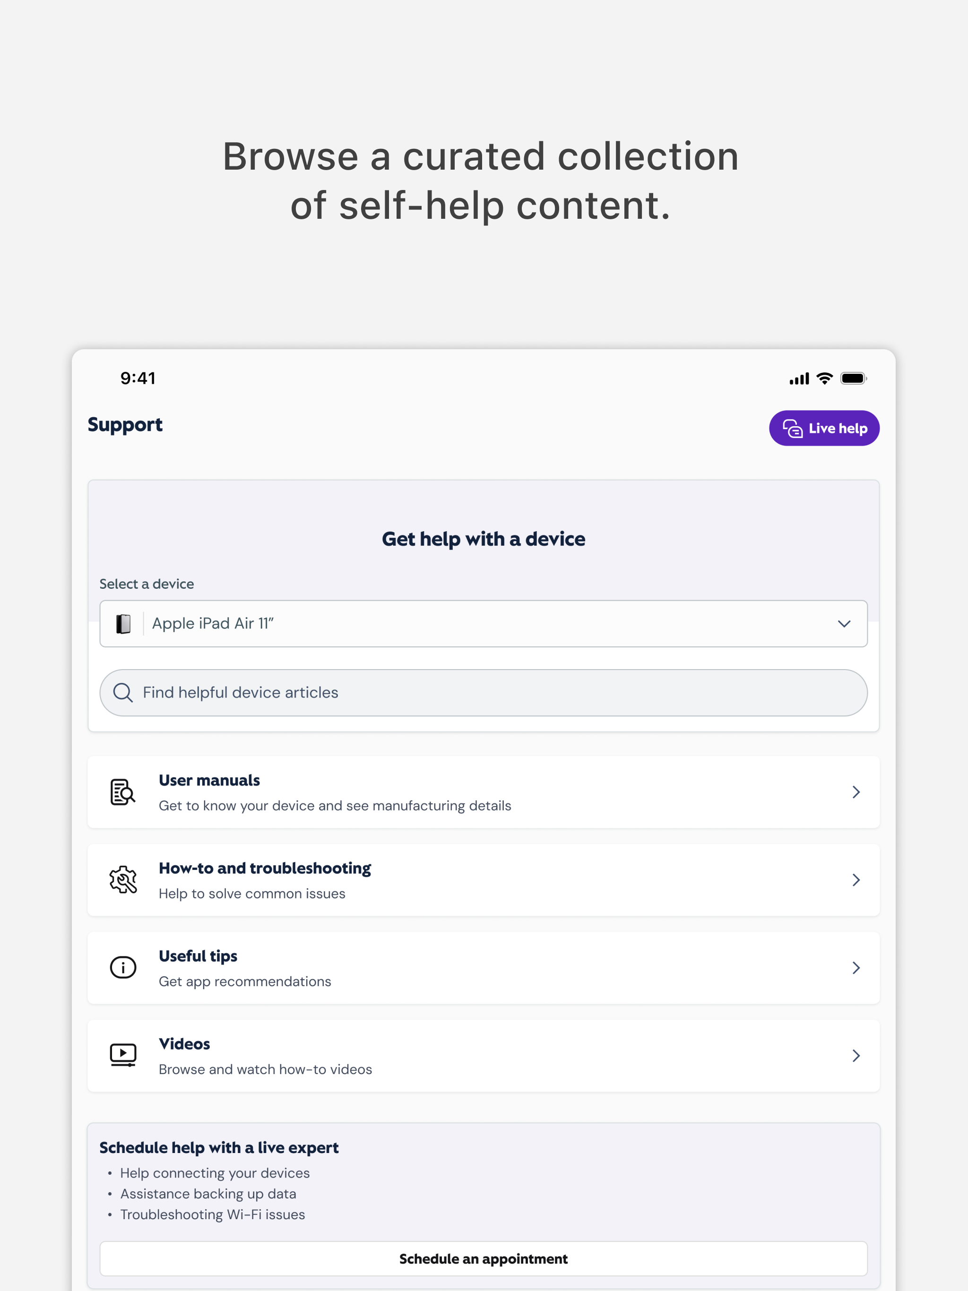
Task: Click the Videos play screen icon
Action: 122,1055
